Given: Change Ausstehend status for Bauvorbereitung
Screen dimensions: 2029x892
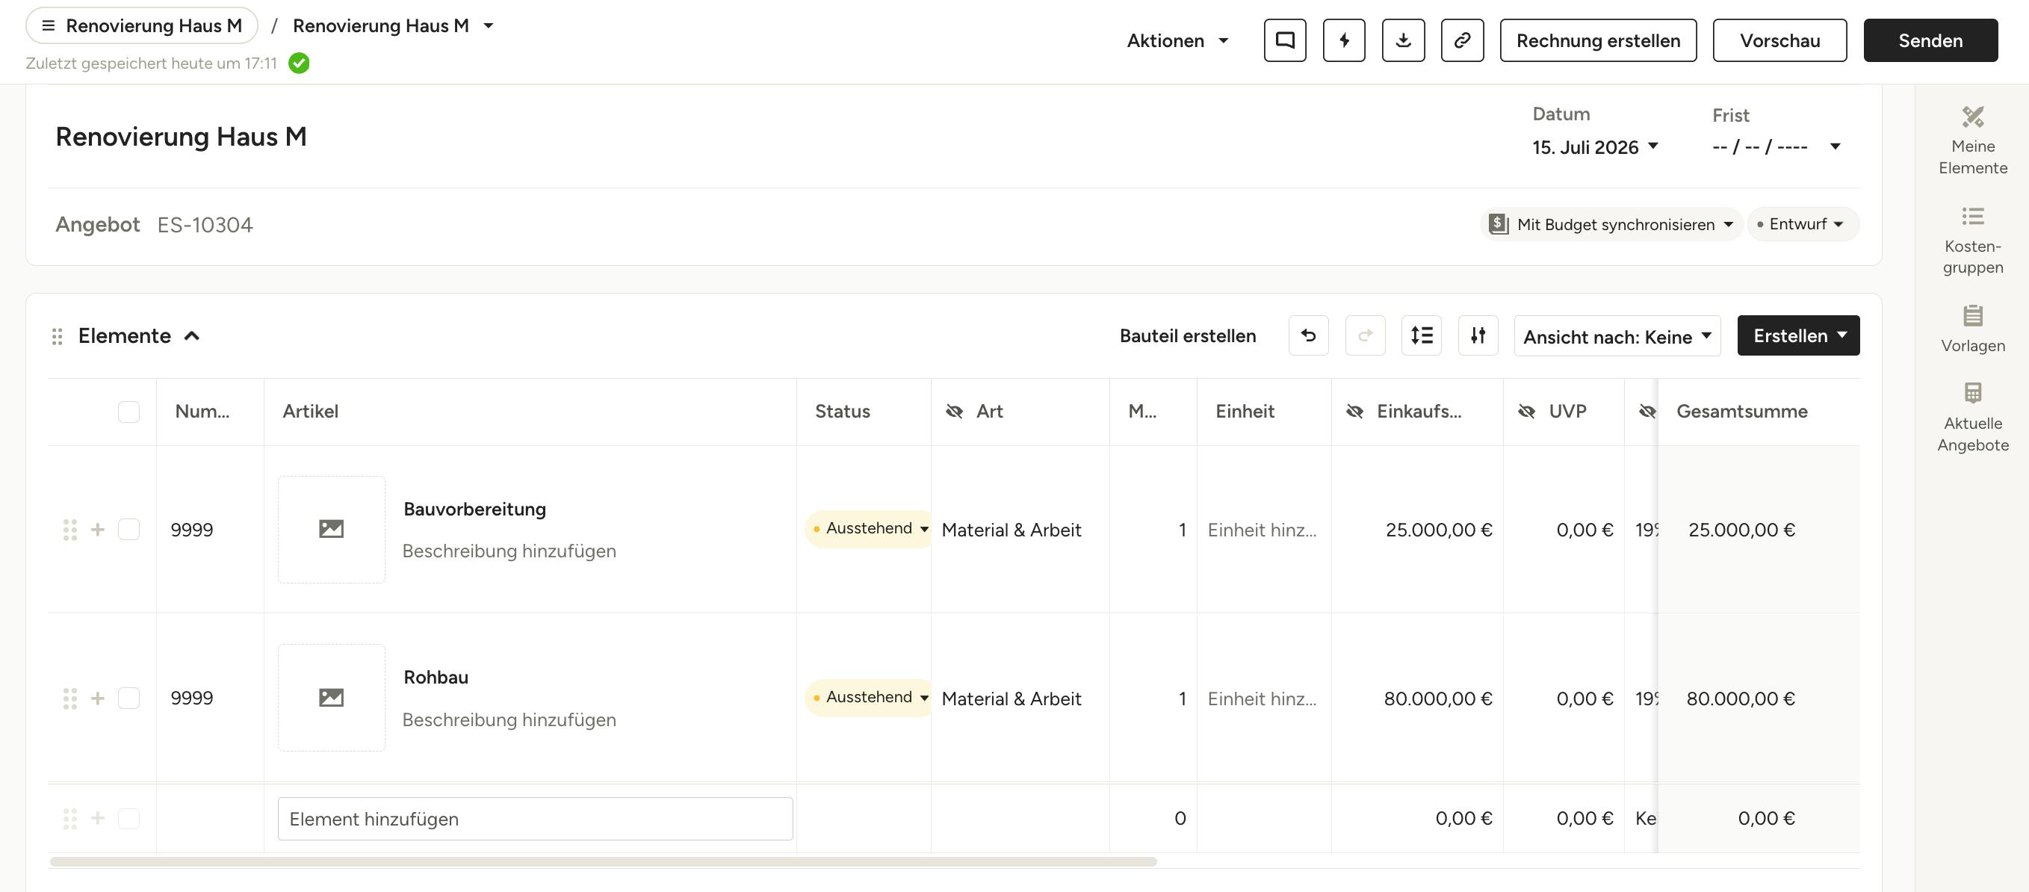Looking at the screenshot, I should (869, 529).
